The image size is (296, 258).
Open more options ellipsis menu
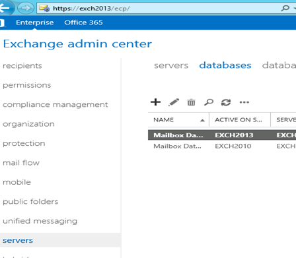244,102
